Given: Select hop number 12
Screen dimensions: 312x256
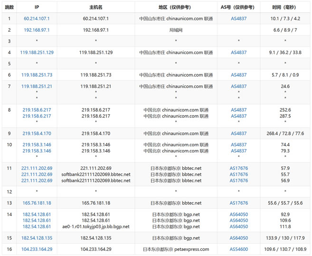Looking at the screenshot, I should pos(9,192).
